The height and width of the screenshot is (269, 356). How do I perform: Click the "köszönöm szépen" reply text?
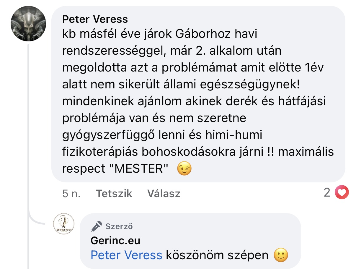pos(217,255)
